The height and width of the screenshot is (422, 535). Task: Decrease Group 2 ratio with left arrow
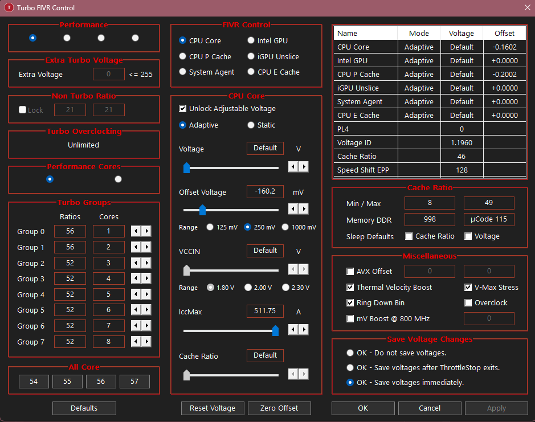coord(136,263)
